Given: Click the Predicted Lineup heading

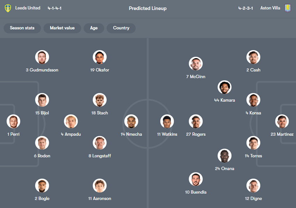Looking at the screenshot, I should point(148,8).
